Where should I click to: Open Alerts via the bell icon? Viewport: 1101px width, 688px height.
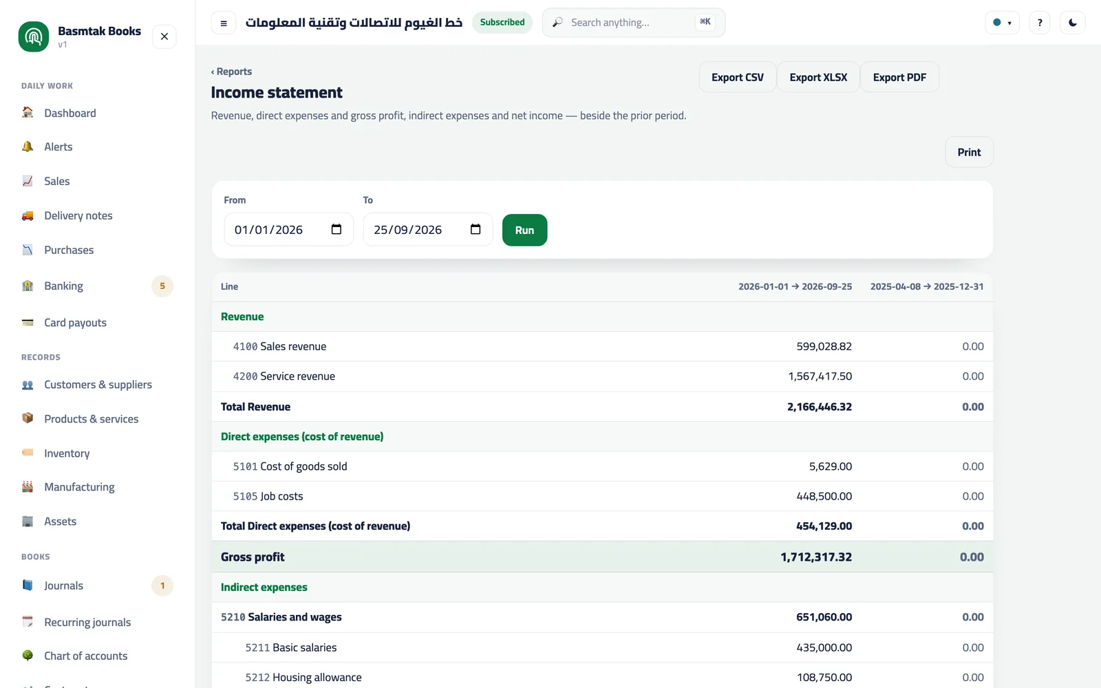(x=28, y=147)
